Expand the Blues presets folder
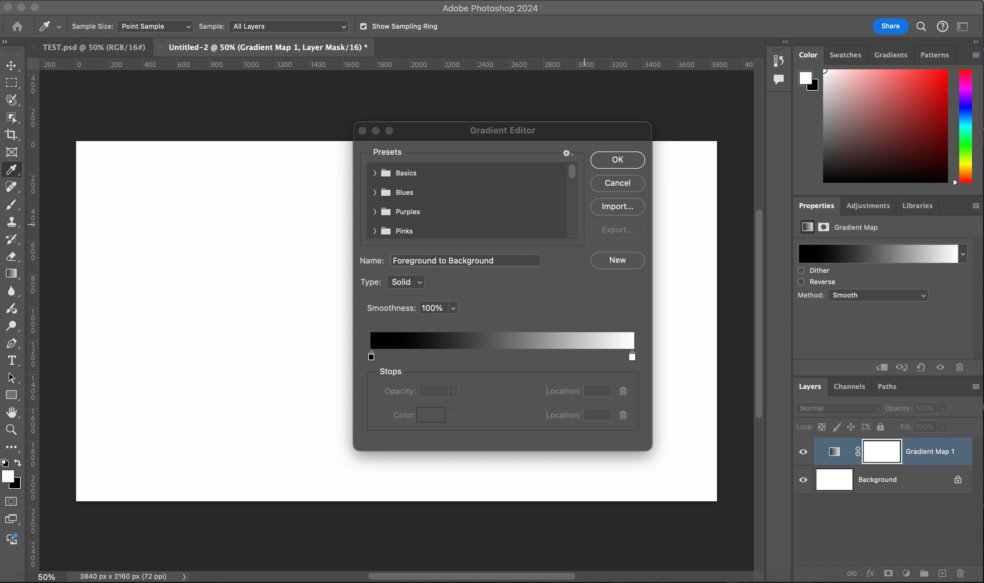This screenshot has height=583, width=984. pos(375,192)
